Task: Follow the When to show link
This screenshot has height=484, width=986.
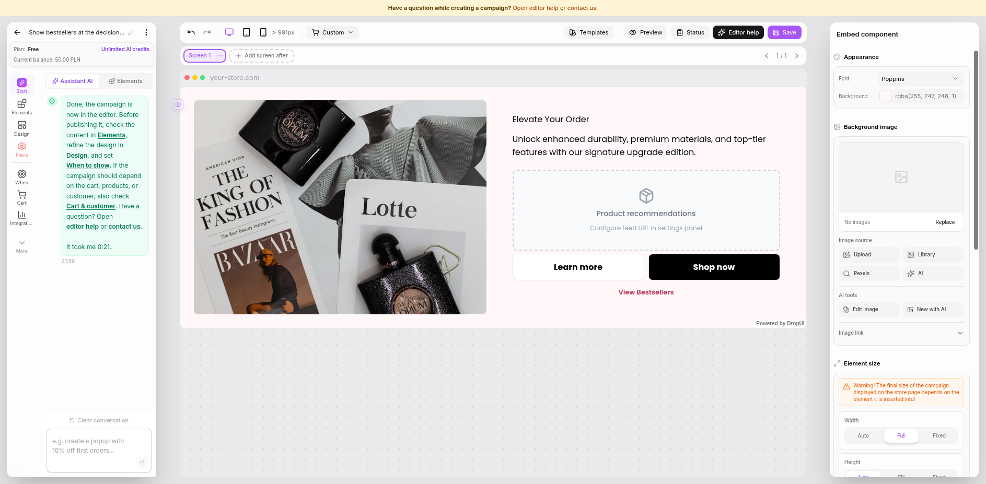Action: click(88, 166)
